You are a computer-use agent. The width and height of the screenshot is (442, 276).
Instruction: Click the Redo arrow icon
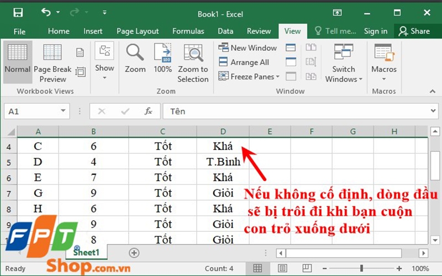click(75, 12)
